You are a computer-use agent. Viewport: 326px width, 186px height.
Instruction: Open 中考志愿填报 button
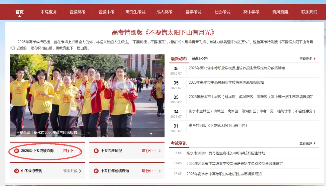(127, 151)
